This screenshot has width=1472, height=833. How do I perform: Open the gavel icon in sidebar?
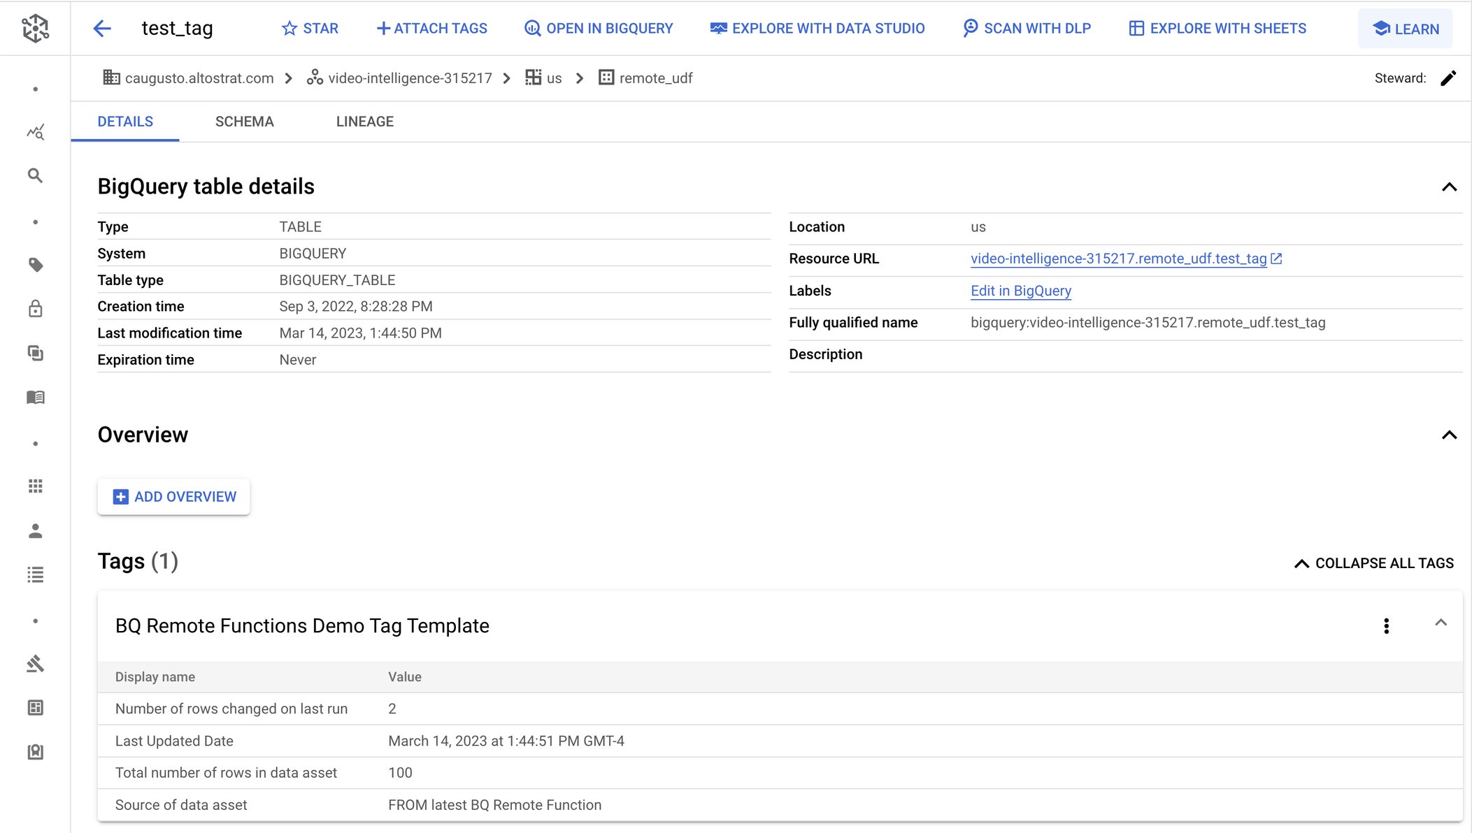[36, 663]
